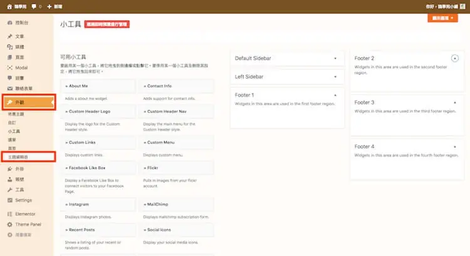Screen dimensions: 470x256
Task: Collapse Footer 2 with circled arrow
Action: pyautogui.click(x=455, y=58)
